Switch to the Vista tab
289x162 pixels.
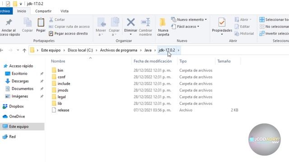pos(64,11)
